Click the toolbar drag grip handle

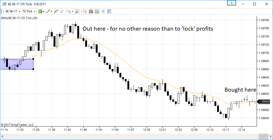pyautogui.click(x=2, y=12)
